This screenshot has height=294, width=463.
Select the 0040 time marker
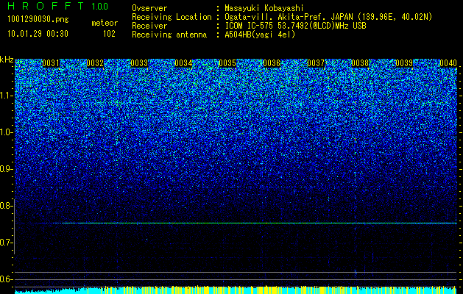pos(448,63)
